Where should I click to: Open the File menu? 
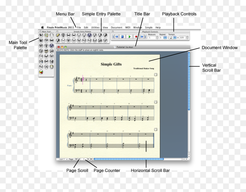click(x=79, y=27)
